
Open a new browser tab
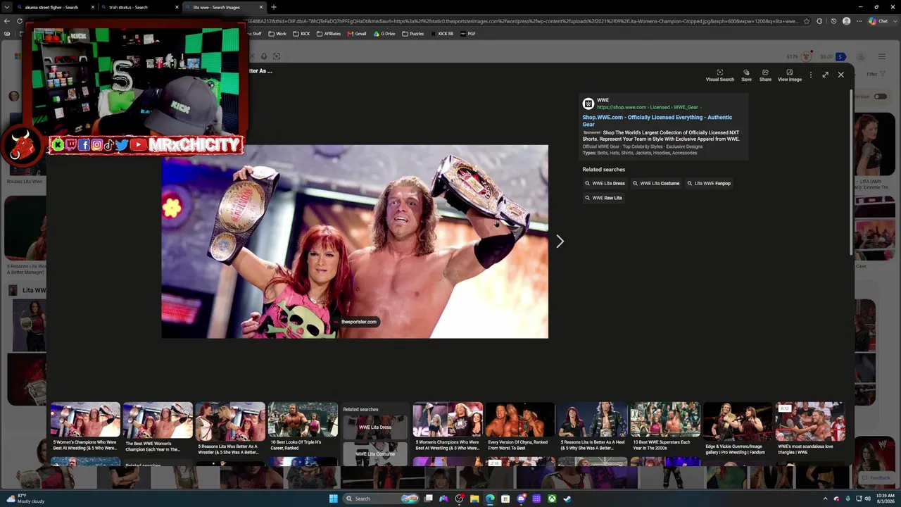274,7
